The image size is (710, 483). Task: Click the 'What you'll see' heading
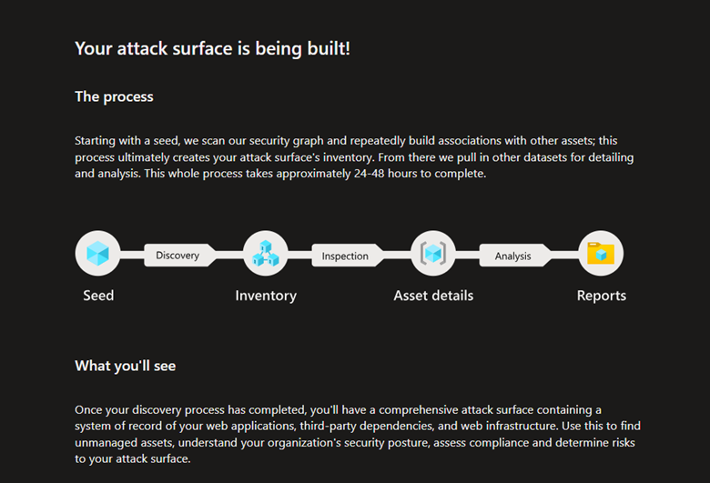click(126, 366)
